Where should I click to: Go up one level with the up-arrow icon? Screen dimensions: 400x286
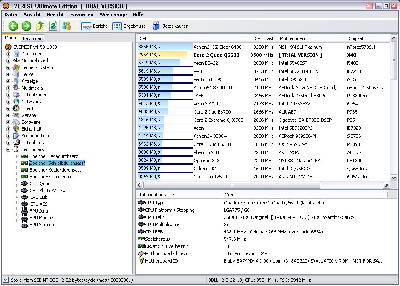pyautogui.click(x=40, y=26)
